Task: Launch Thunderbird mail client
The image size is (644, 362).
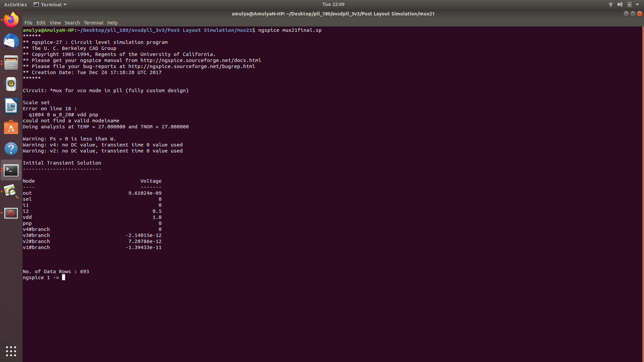Action: [11, 42]
